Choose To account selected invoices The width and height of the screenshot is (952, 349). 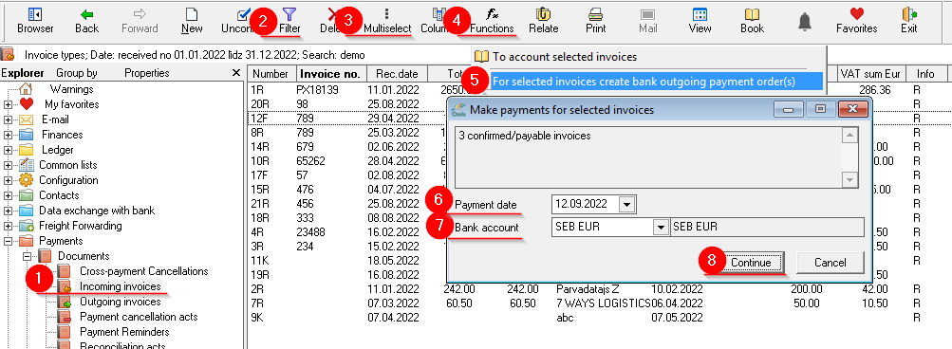click(x=565, y=57)
